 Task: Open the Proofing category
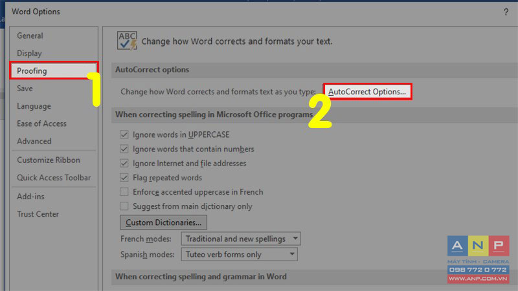click(x=54, y=70)
